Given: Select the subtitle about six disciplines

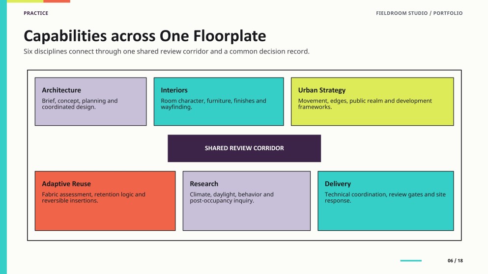Looking at the screenshot, I should pyautogui.click(x=167, y=52).
